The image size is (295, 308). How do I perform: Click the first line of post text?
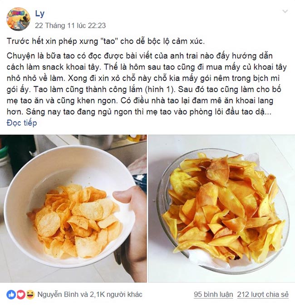pos(106,41)
